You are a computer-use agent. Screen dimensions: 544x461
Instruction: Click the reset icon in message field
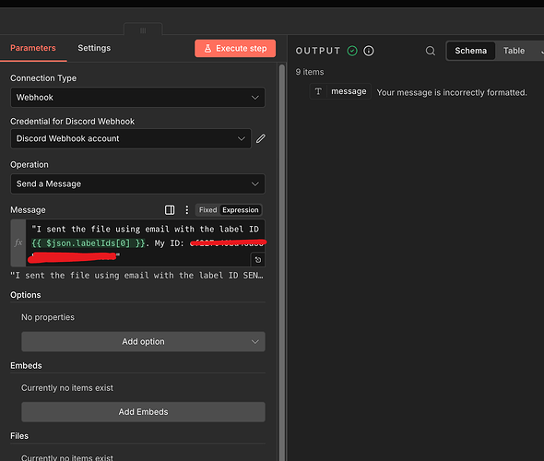[258, 260]
